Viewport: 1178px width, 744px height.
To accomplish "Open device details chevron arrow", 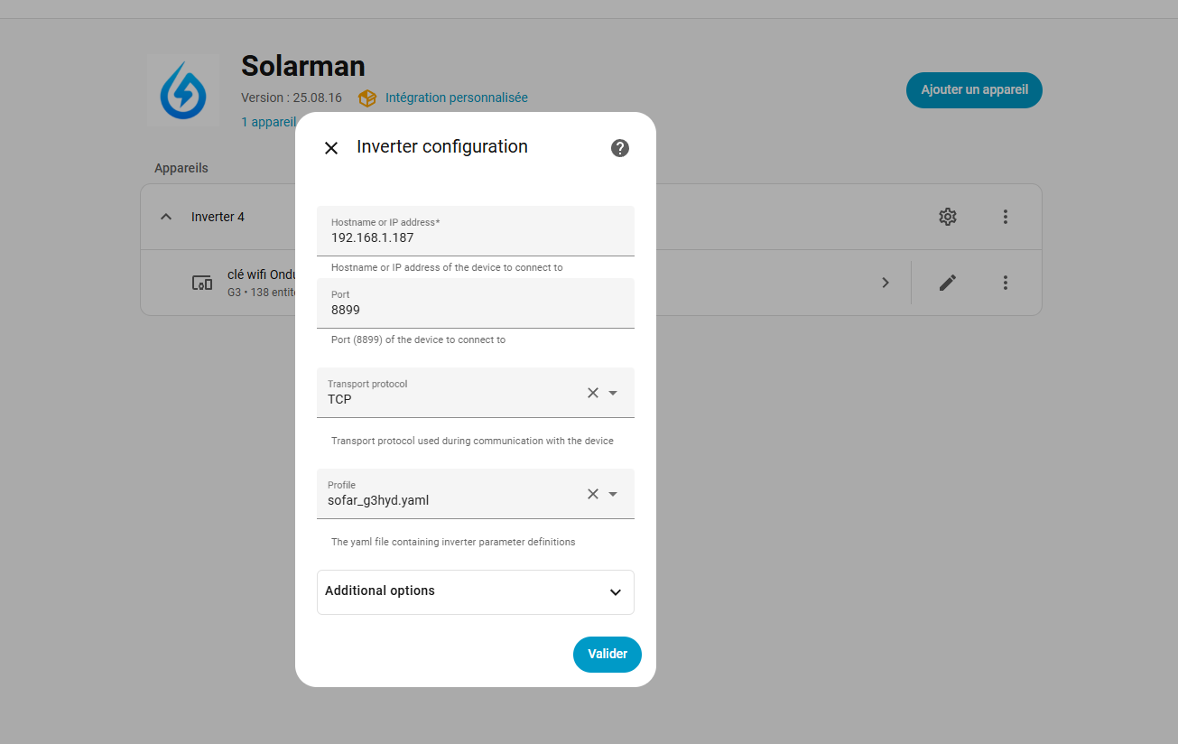I will [x=886, y=283].
